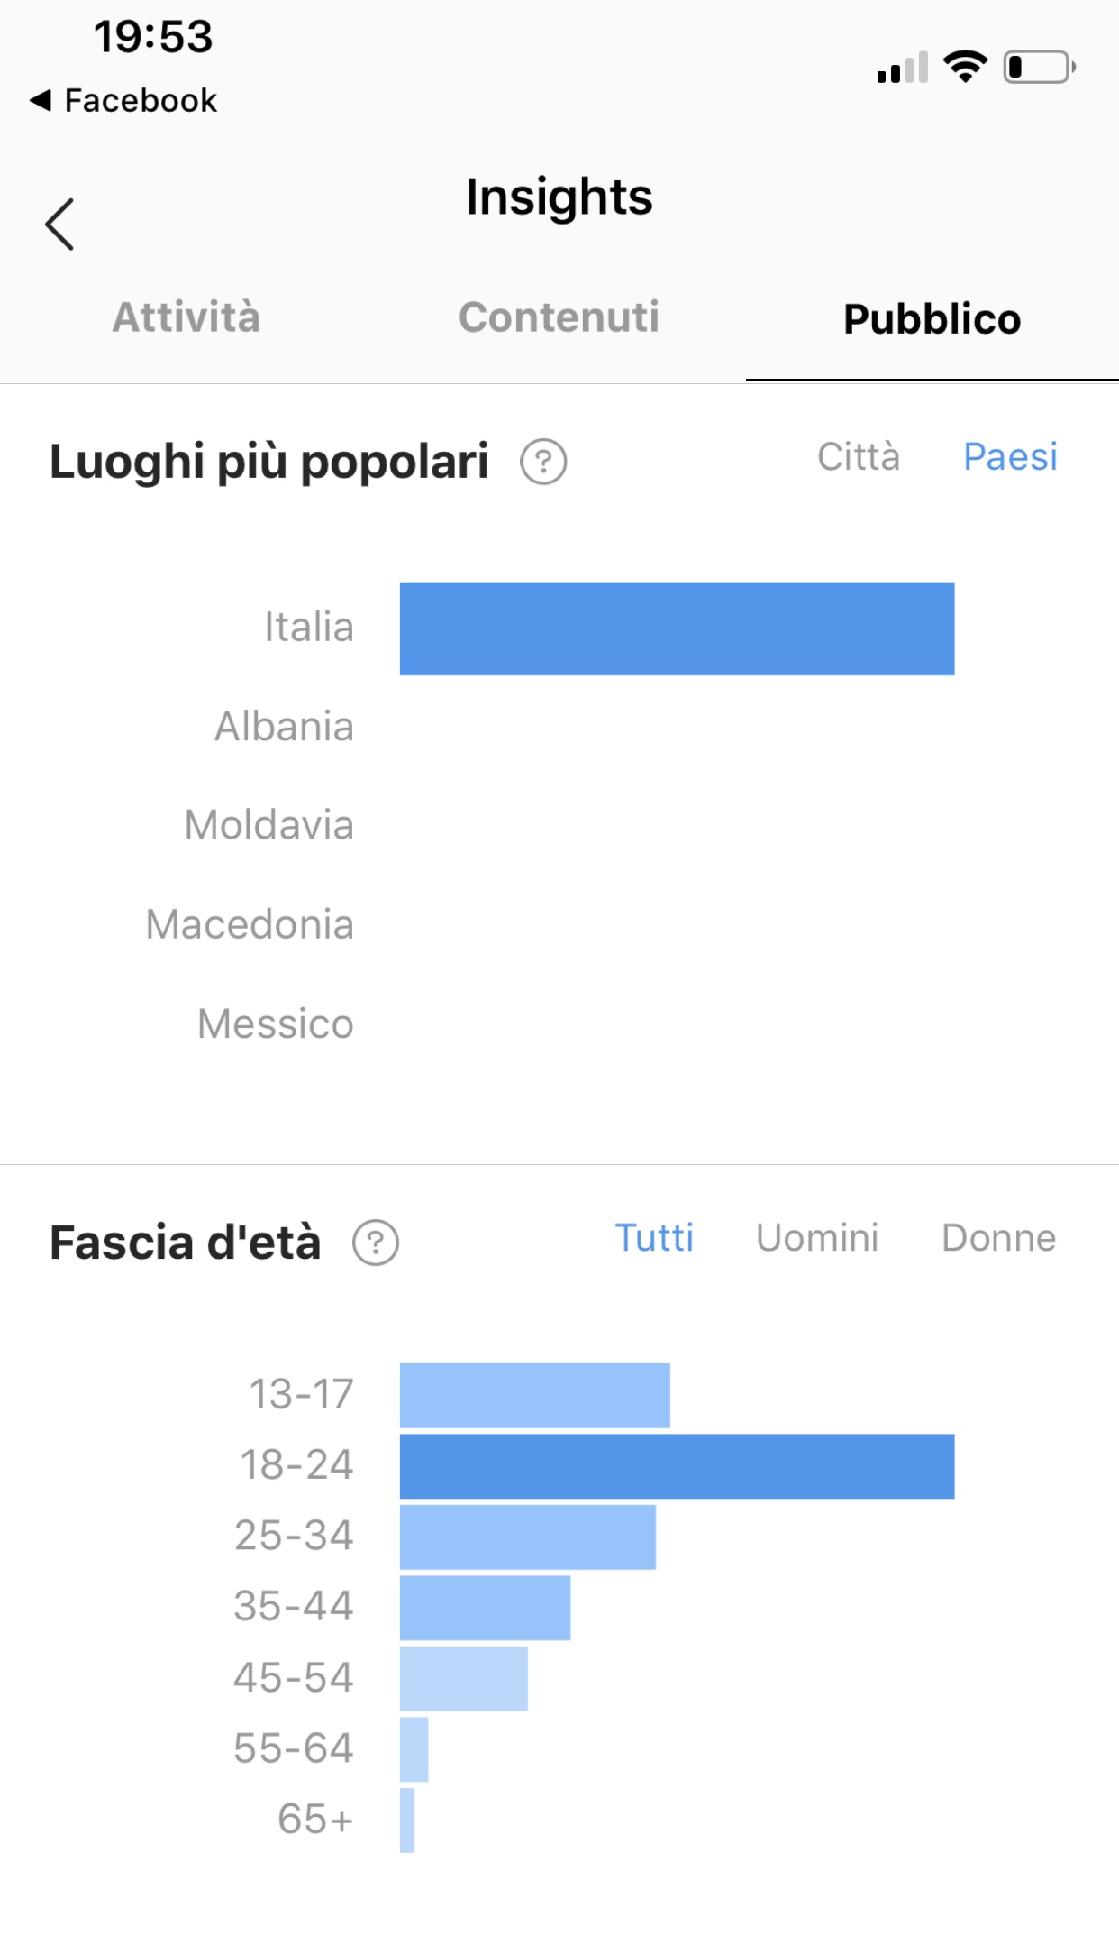Tap the 18-24 age range bar
This screenshot has width=1119, height=1945.
(x=677, y=1466)
